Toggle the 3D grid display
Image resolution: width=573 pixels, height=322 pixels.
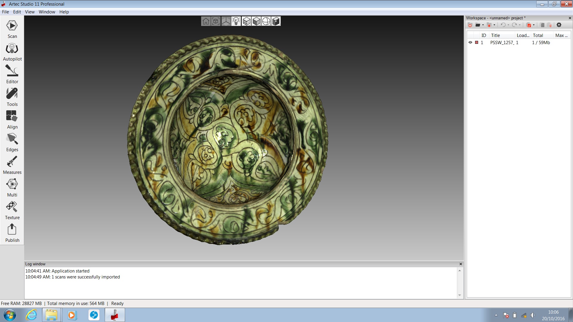pyautogui.click(x=226, y=21)
